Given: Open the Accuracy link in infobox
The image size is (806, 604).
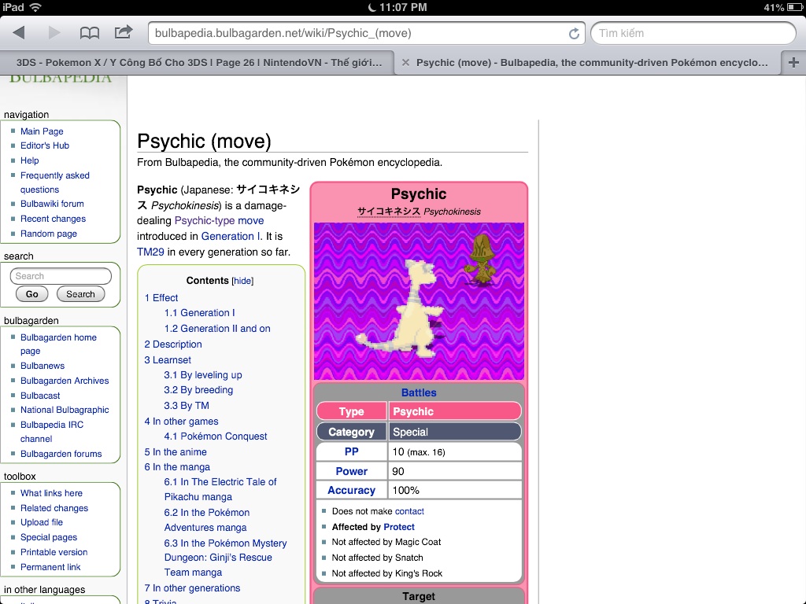Looking at the screenshot, I should (x=352, y=491).
